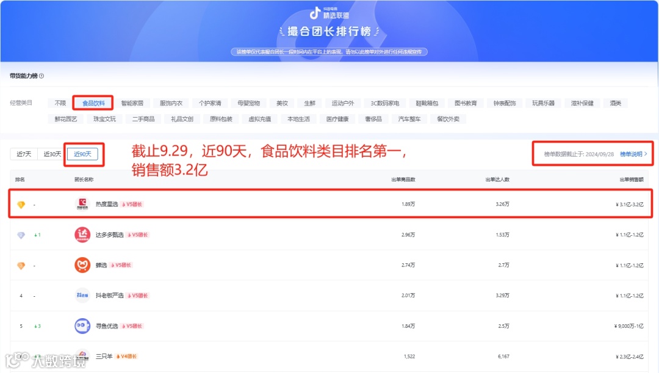The image size is (659, 373).
Task: Click the 出单销售额 column header
Action: 632,180
